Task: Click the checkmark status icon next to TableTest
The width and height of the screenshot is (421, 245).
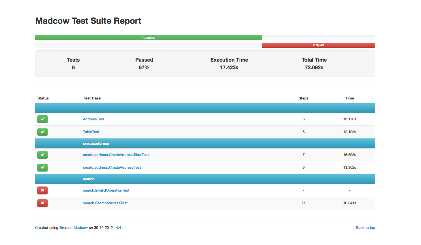Action: coord(42,132)
